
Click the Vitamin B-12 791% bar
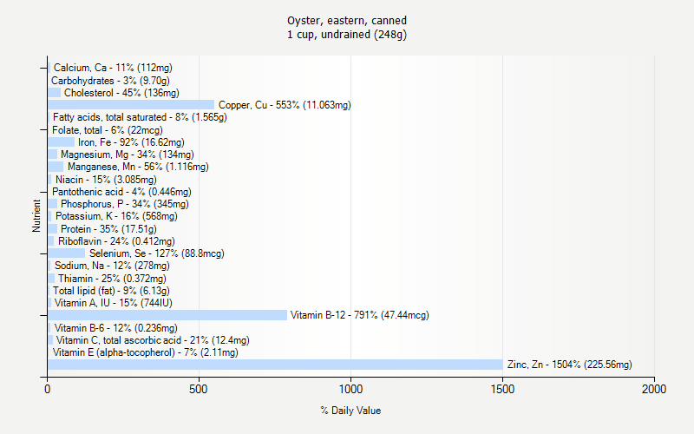(167, 315)
